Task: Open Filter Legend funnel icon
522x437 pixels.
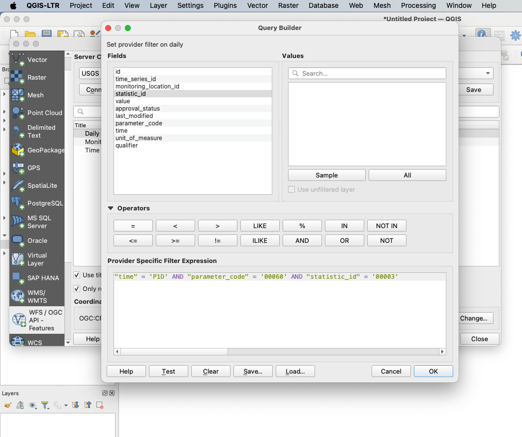Action: [45, 405]
